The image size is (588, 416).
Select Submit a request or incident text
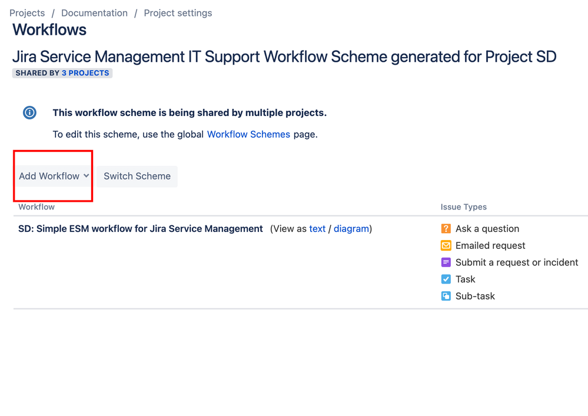tap(517, 262)
